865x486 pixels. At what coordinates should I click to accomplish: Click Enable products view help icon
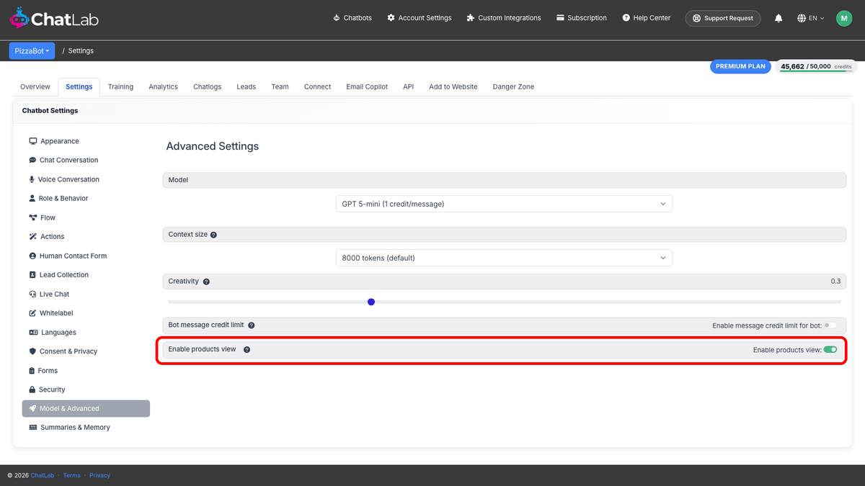(x=247, y=349)
